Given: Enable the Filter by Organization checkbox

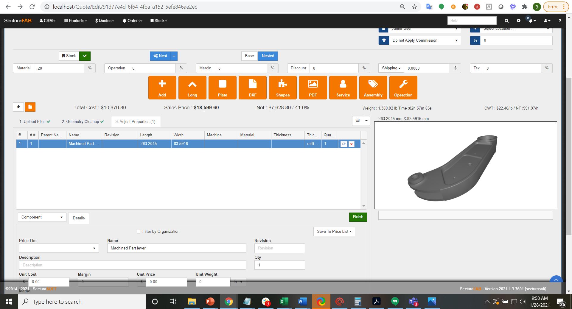Looking at the screenshot, I should point(139,232).
